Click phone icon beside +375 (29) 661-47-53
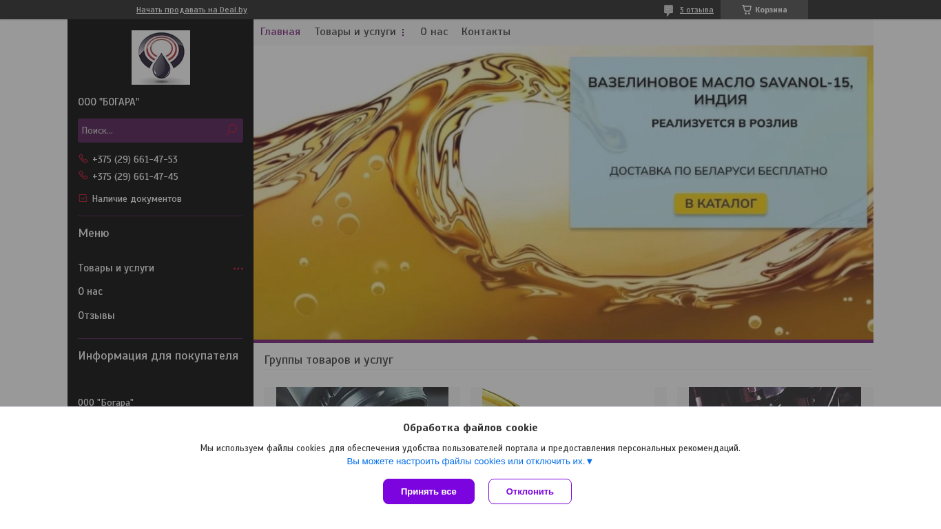 [83, 158]
